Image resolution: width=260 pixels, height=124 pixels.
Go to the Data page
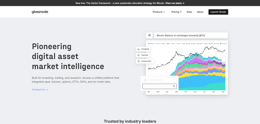[189, 12]
